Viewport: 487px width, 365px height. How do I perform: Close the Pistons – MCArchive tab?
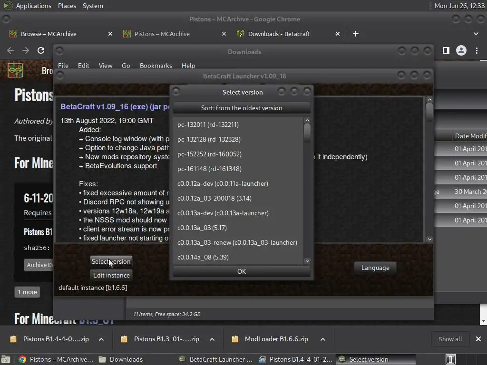pyautogui.click(x=224, y=34)
